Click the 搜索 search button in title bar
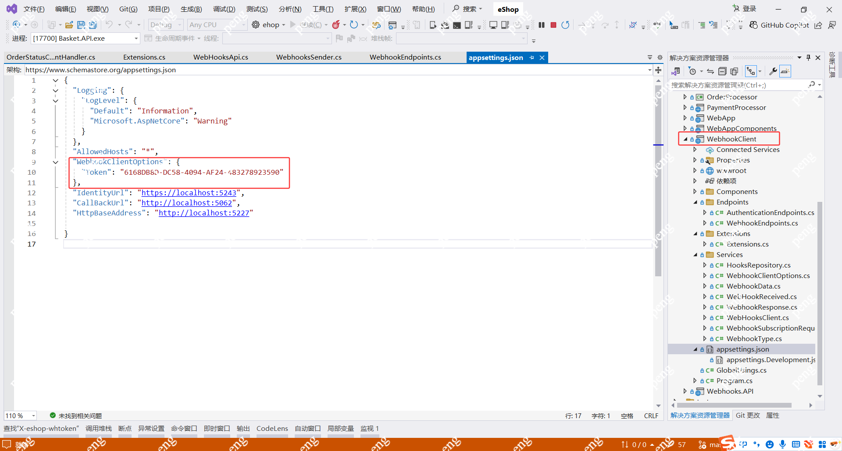Screen dimensions: 842x451 (x=467, y=9)
